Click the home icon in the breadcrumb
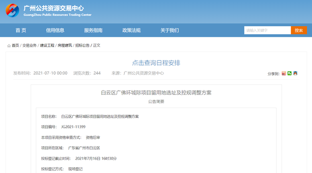The image size is (312, 173). (9, 46)
